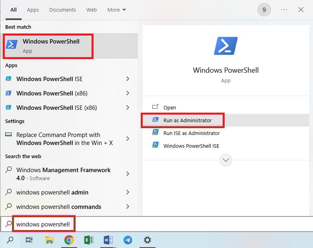The image size is (313, 248).
Task: Switch to the Web tab
Action: click(x=92, y=10)
